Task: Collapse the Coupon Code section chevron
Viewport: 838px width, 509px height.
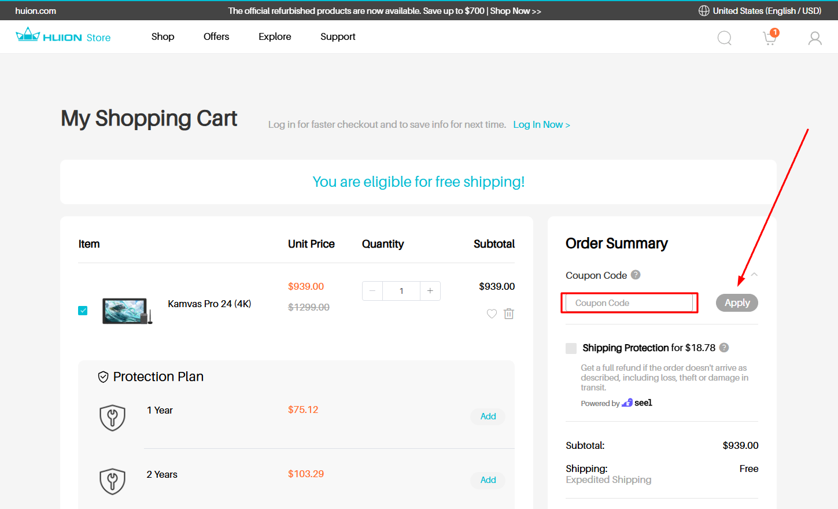Action: 754,275
